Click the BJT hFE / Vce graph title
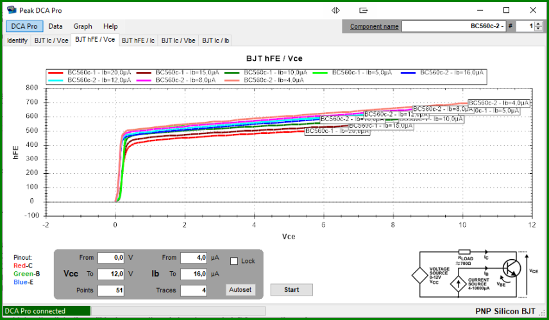 tap(274, 58)
